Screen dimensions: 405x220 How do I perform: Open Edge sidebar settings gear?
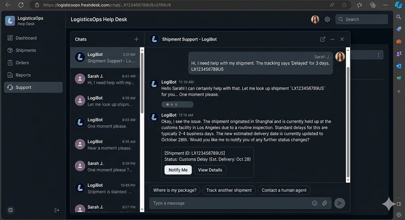399,215
